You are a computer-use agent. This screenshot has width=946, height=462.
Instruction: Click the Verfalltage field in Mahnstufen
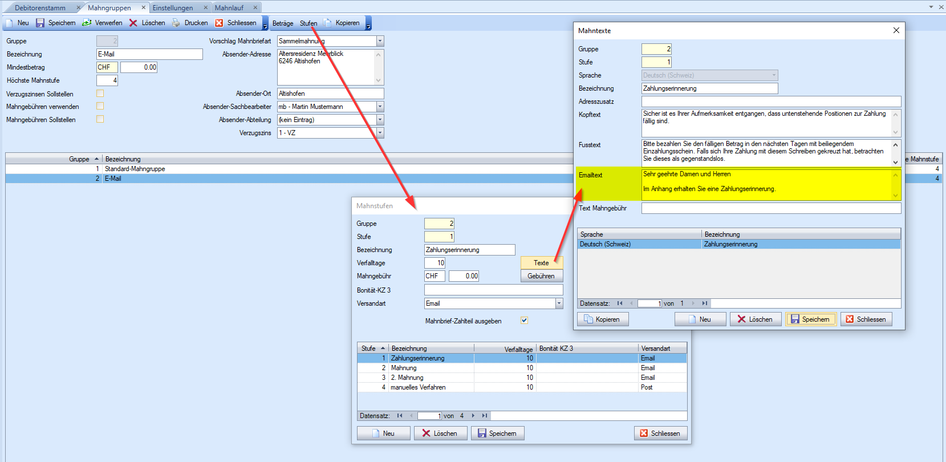[435, 263]
